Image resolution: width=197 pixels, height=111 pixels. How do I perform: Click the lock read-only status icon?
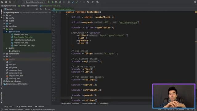188,110
